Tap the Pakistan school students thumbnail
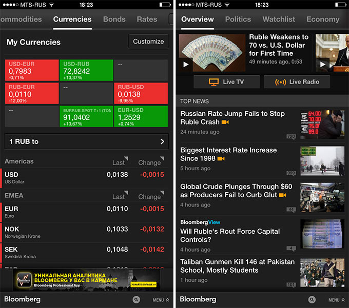349x308 pixels. pos(322,273)
